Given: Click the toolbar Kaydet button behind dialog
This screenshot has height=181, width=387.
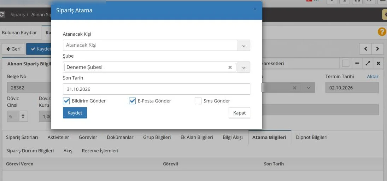Looking at the screenshot, I should pyautogui.click(x=39, y=49).
